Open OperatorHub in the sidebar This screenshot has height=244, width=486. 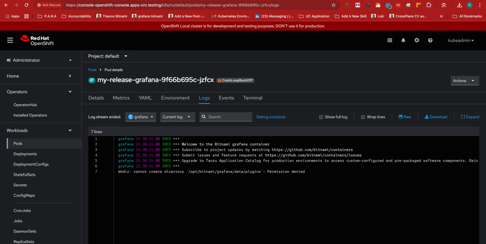click(25, 105)
